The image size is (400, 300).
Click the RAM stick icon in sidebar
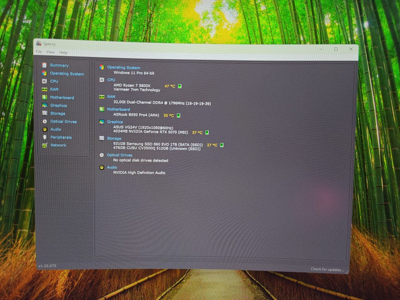click(45, 89)
